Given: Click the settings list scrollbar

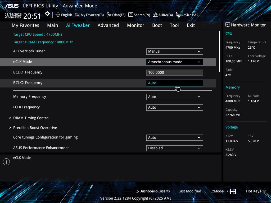Looking at the screenshot, I should click(219, 51).
